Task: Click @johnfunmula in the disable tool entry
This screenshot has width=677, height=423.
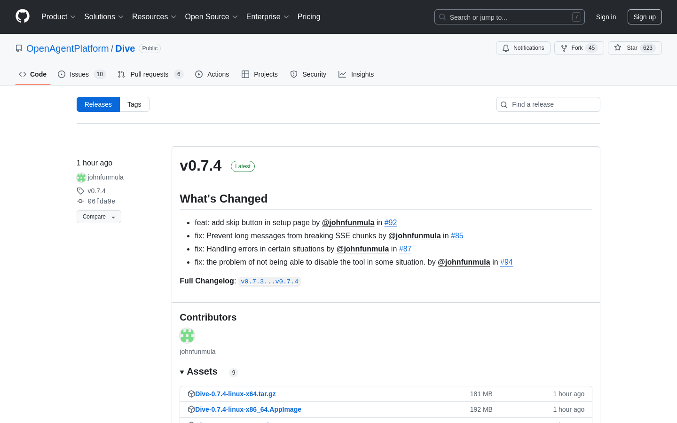Action: [464, 262]
